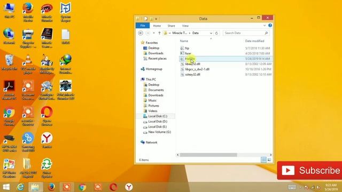The image size is (342, 192).
Task: Select Local Disk (E:) in navigation pane
Action: tap(158, 126)
